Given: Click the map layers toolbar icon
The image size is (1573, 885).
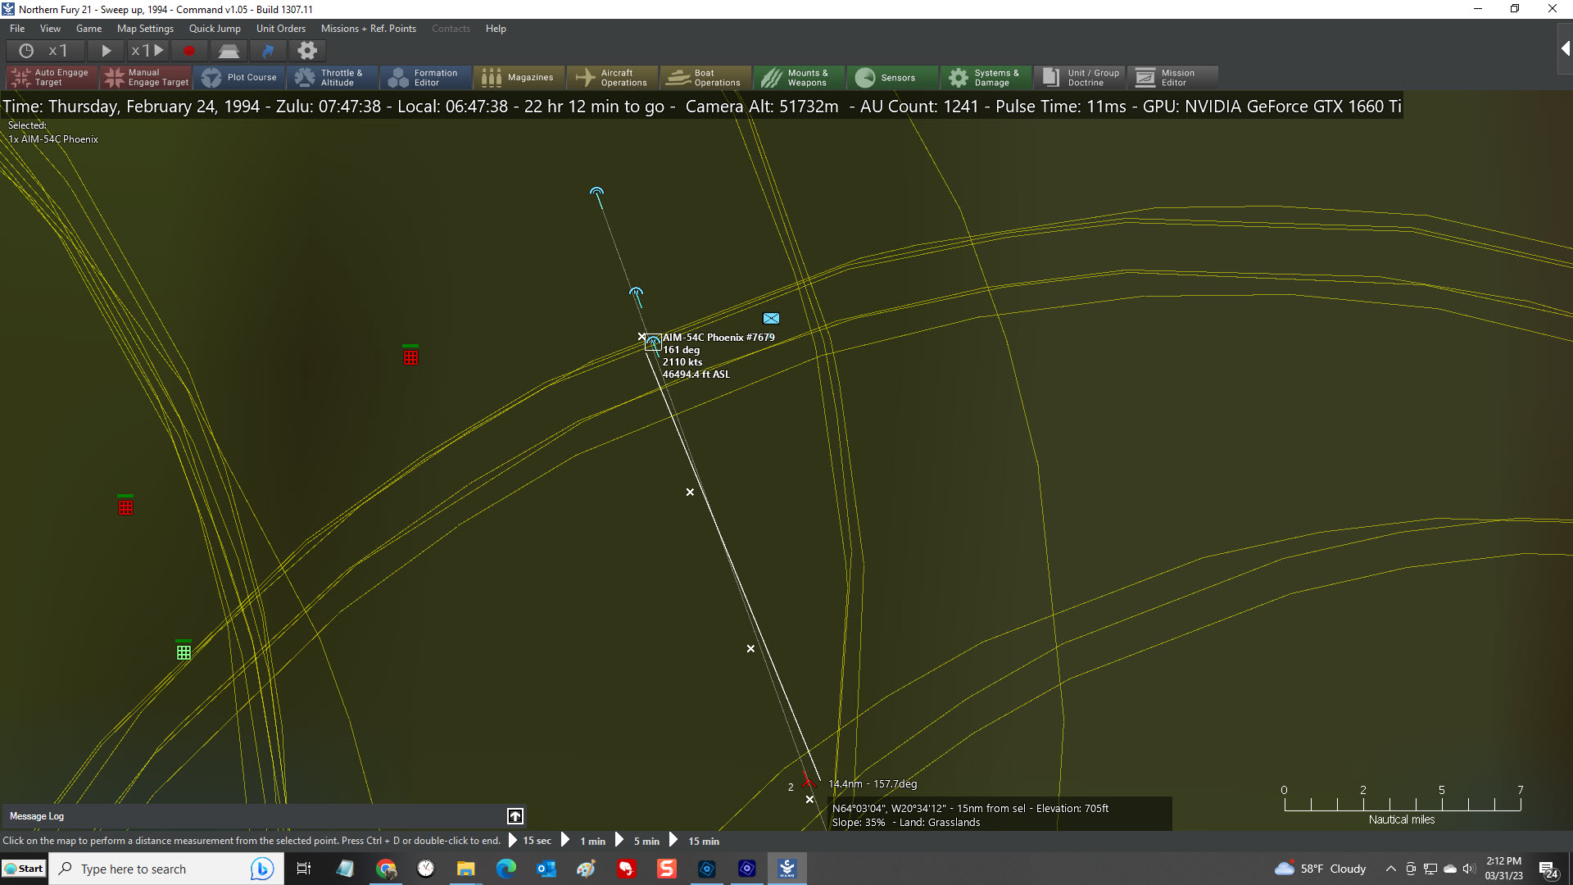Looking at the screenshot, I should (229, 51).
